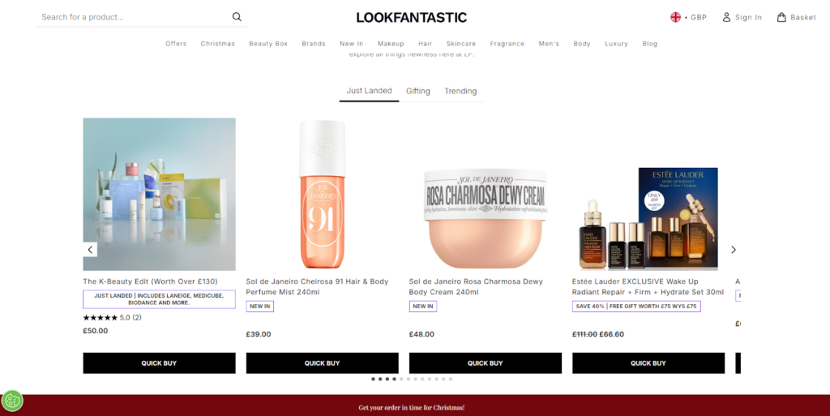The image size is (830, 416).
Task: Click the UK flag currency selector
Action: [x=676, y=17]
